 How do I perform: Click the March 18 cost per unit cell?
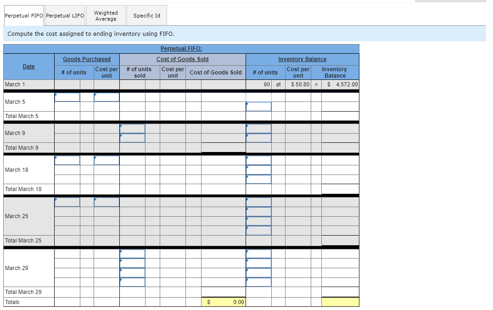coord(106,160)
